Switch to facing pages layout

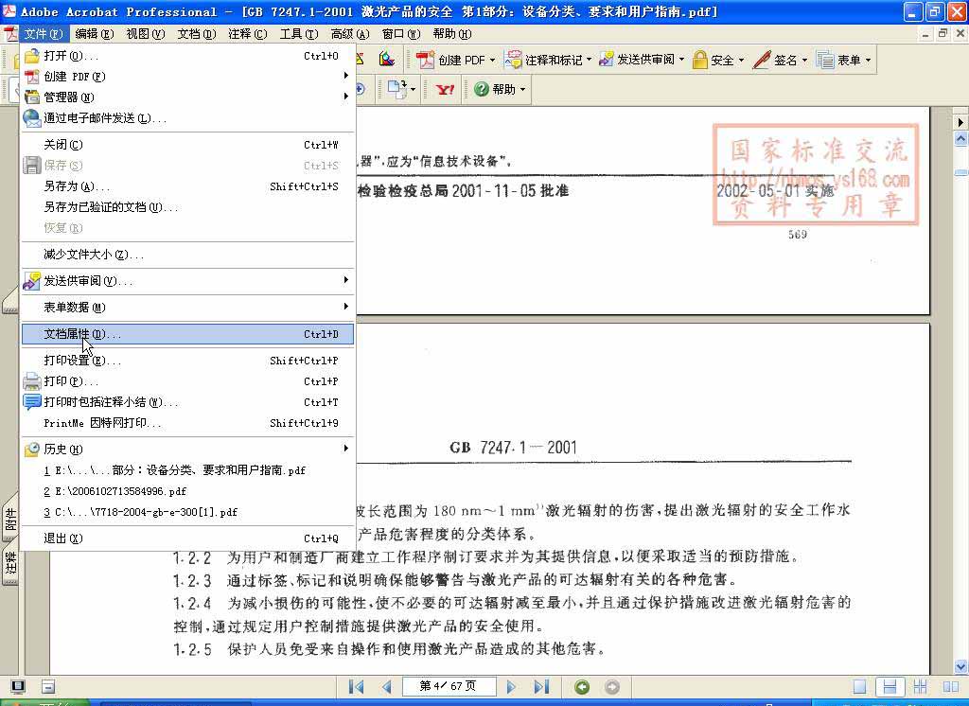coord(951,687)
